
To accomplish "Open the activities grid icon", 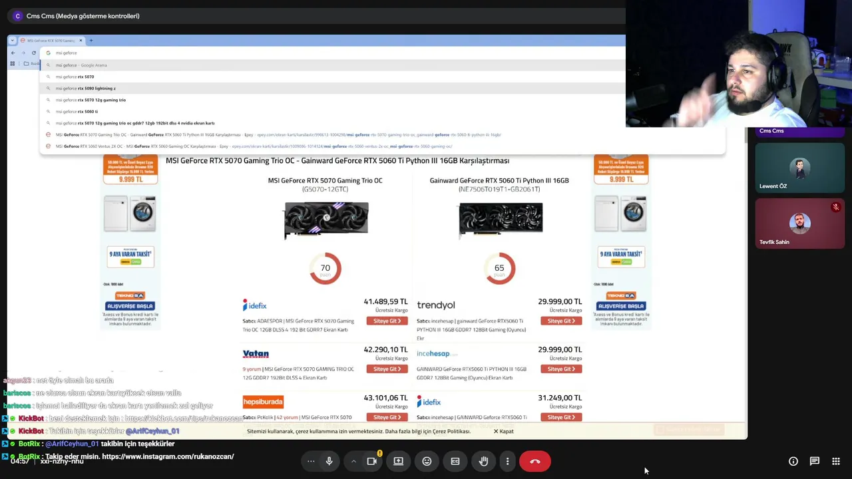I will pos(836,461).
